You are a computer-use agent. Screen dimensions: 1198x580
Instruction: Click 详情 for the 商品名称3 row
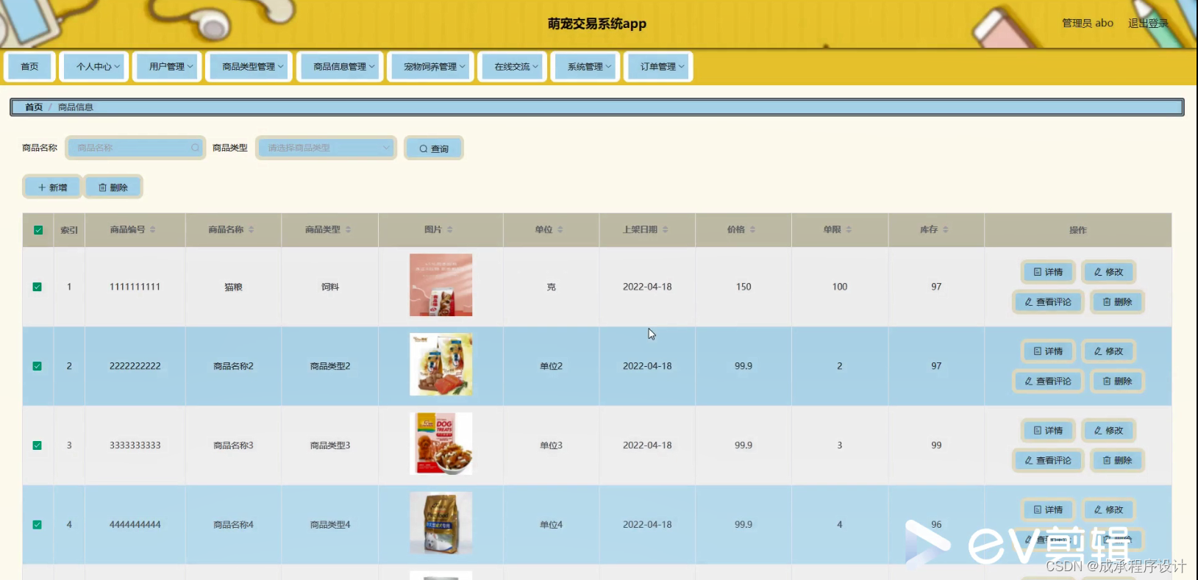[x=1049, y=431]
